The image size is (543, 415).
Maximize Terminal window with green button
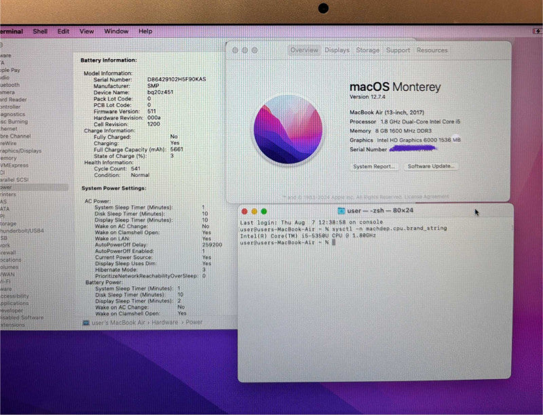264,212
